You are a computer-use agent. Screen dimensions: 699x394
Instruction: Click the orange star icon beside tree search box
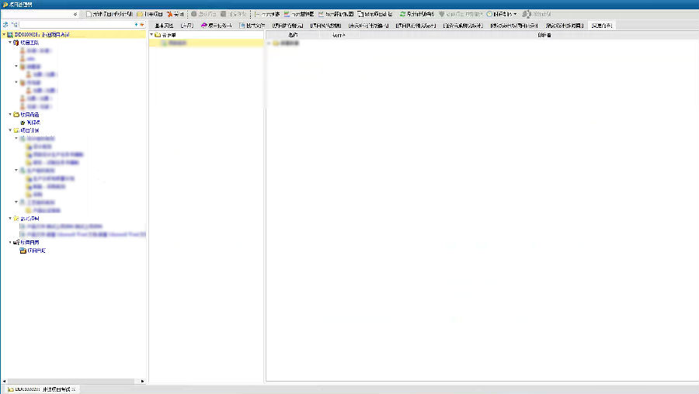[x=142, y=25]
